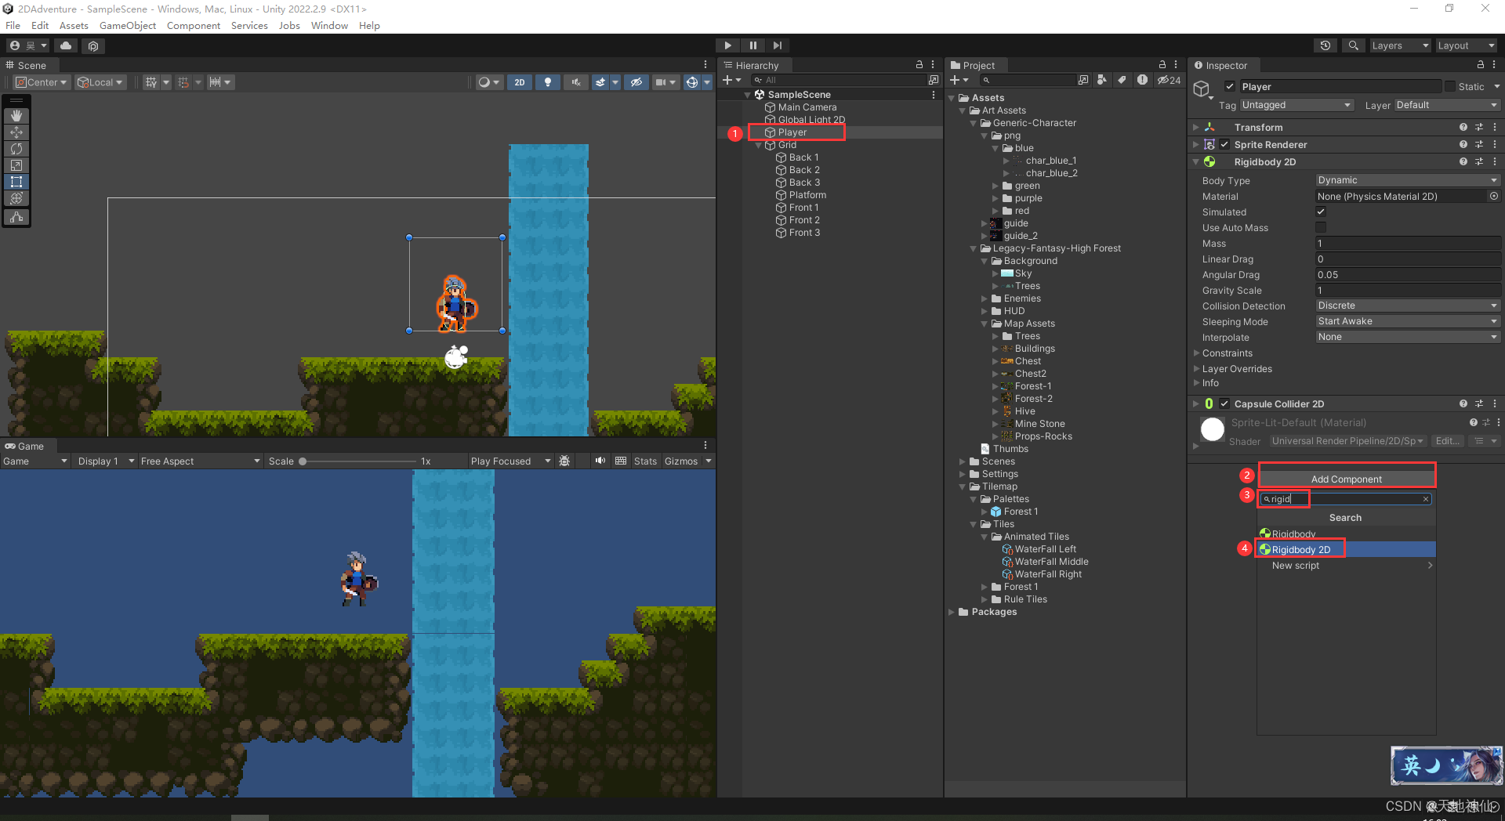Select the Rect tool in Scene tools
The image size is (1505, 821).
click(16, 182)
